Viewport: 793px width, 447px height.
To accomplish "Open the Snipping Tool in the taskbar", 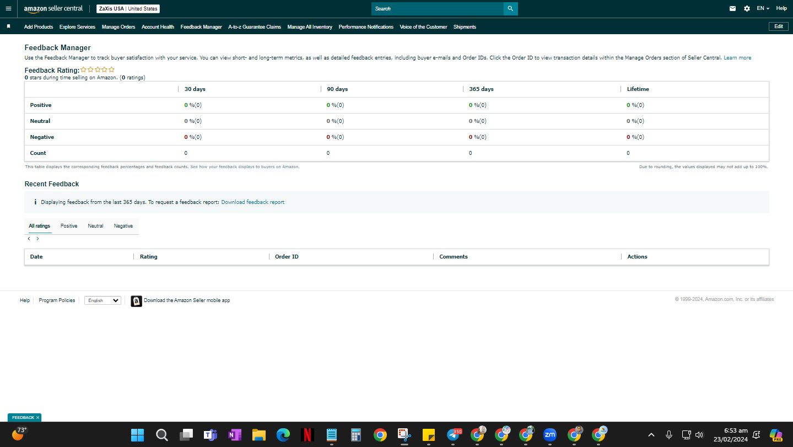I will pos(404,435).
